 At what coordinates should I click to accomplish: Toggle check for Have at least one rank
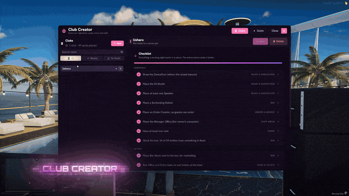point(139,131)
